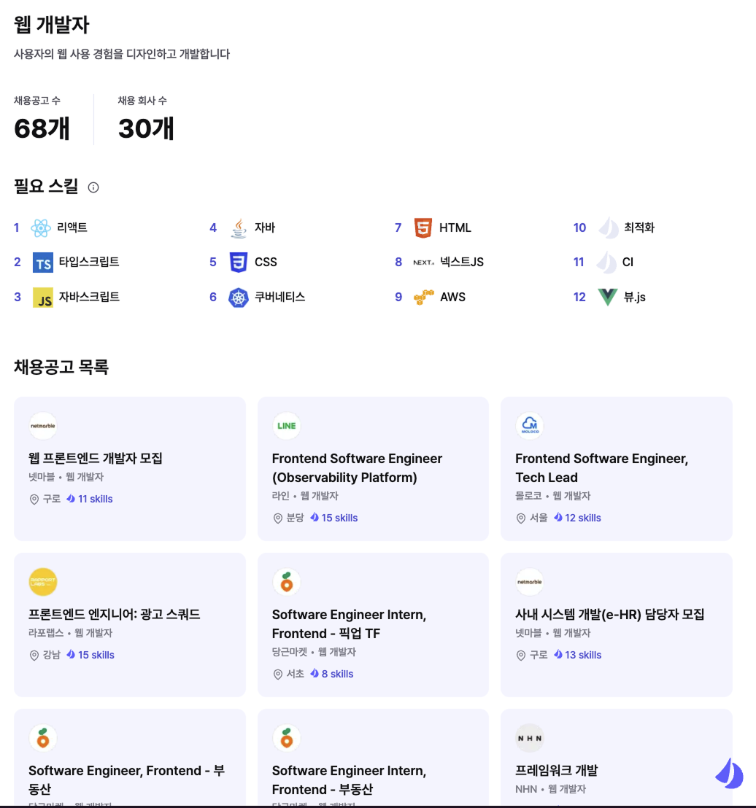Image resolution: width=756 pixels, height=808 pixels.
Task: Click the floating sail logo button
Action: pos(728,773)
